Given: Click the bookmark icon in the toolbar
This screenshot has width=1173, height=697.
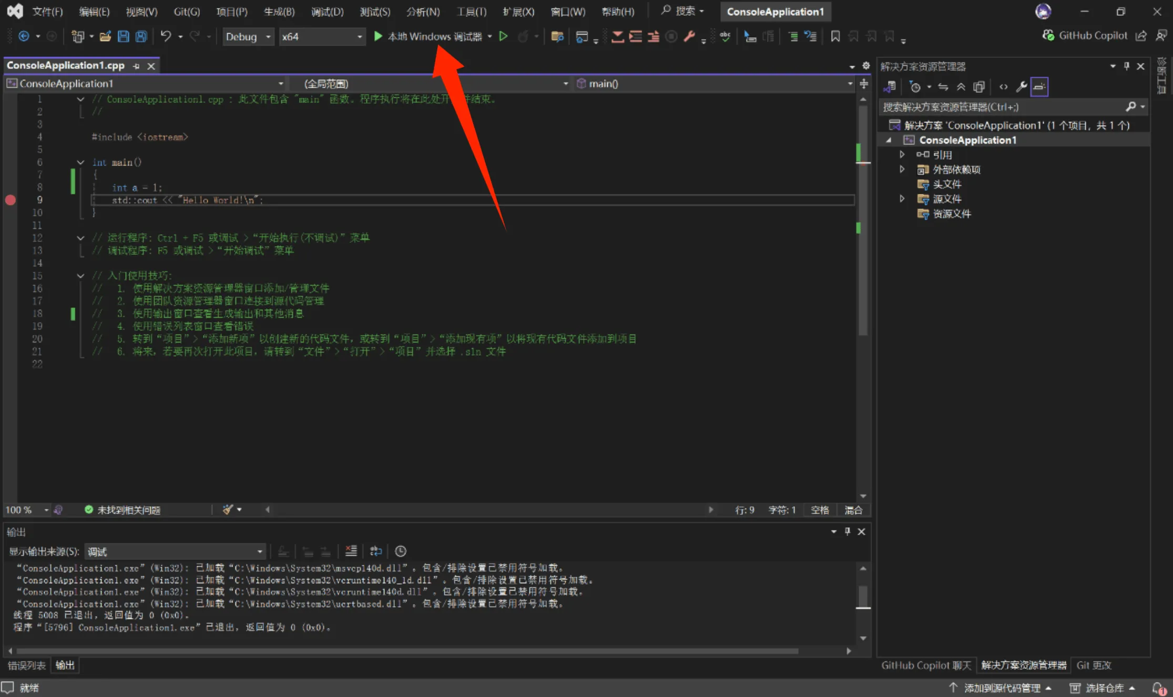Looking at the screenshot, I should 835,36.
